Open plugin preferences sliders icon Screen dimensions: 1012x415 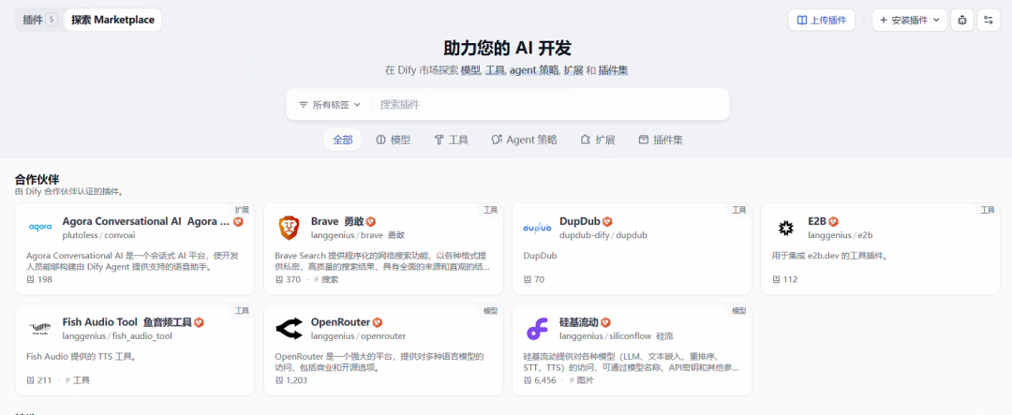tap(989, 20)
